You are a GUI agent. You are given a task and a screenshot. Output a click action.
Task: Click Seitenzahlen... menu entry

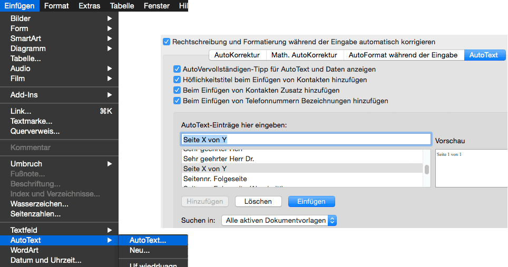[x=36, y=214]
